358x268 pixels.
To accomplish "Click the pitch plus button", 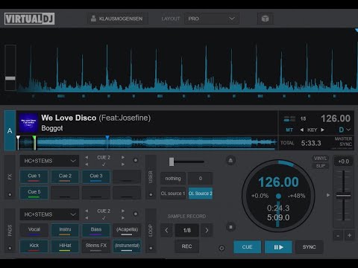I will [349, 235].
